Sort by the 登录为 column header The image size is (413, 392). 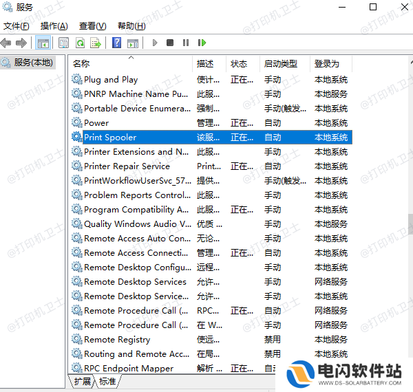coord(331,64)
